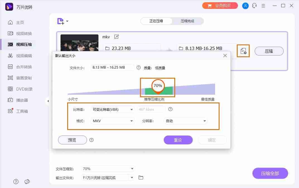
Task: Open 音画录制 screen recorder section
Action: click(x=24, y=78)
